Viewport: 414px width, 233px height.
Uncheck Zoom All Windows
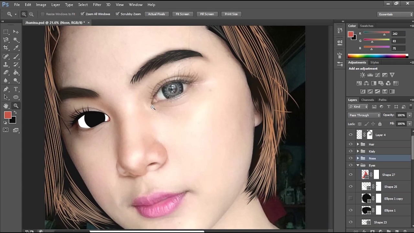pos(82,14)
